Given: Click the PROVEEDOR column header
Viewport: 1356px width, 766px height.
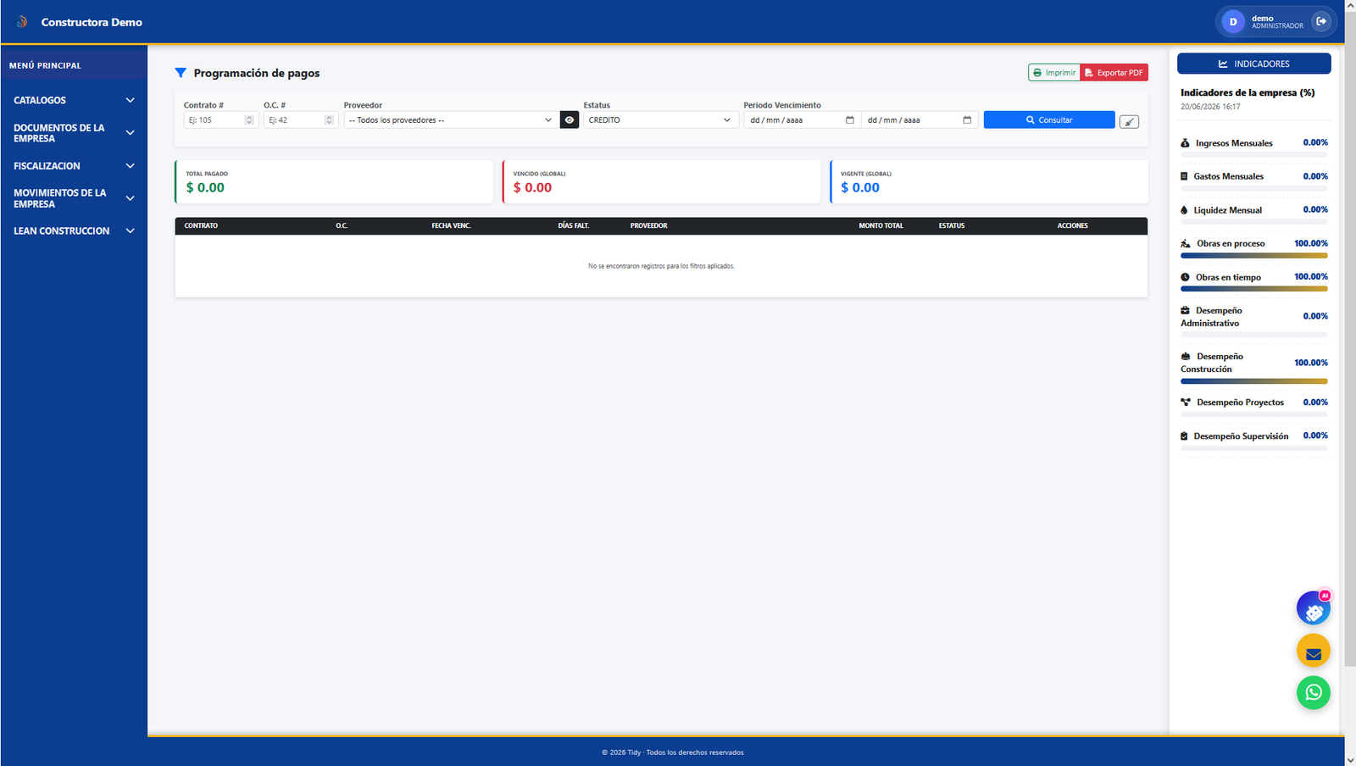Looking at the screenshot, I should [x=649, y=225].
